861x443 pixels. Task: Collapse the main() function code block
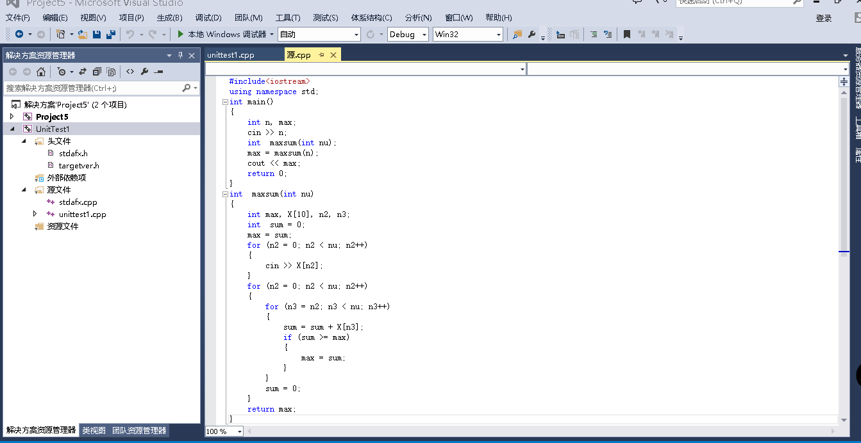(x=225, y=102)
